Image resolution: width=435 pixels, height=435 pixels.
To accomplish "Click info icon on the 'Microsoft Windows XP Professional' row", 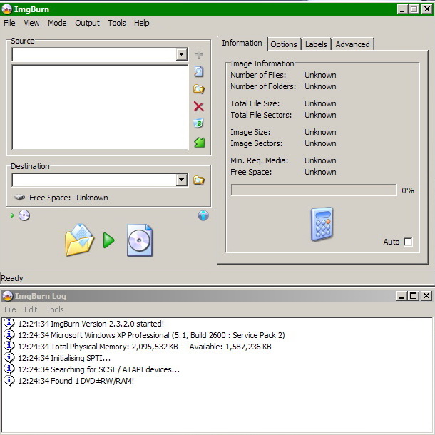I will [9, 335].
